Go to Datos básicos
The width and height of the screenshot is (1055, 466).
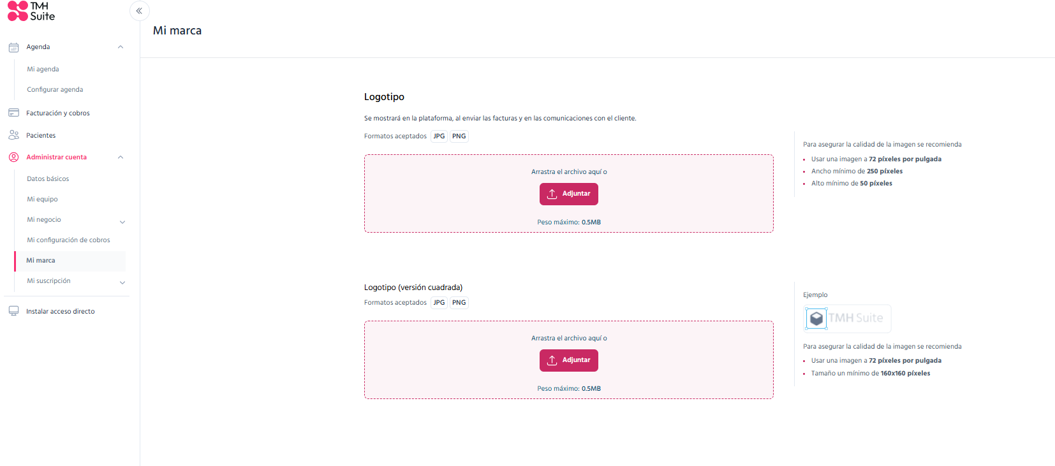(48, 178)
